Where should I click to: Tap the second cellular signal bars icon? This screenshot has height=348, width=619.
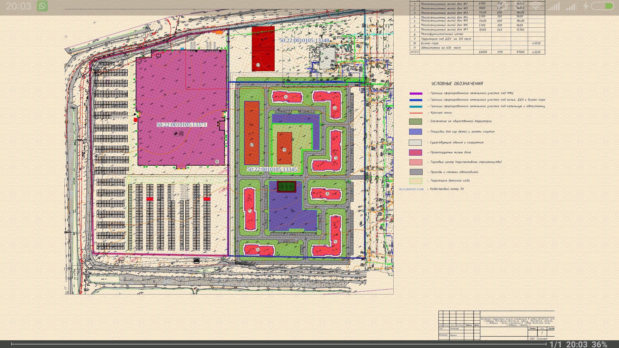click(x=571, y=7)
